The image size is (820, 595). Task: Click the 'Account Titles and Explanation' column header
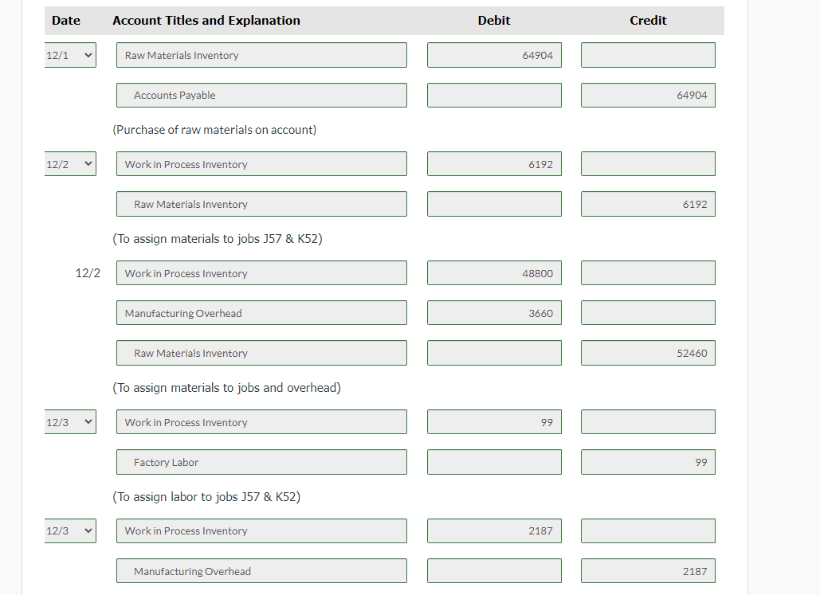[206, 21]
